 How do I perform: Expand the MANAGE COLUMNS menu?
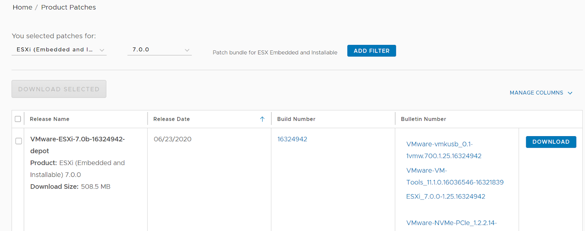pyautogui.click(x=541, y=93)
